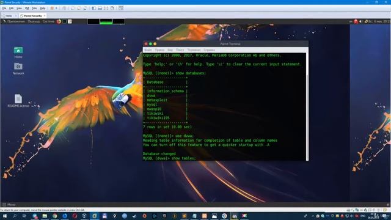
Task: Open the VMware File menu
Action: 4,8
